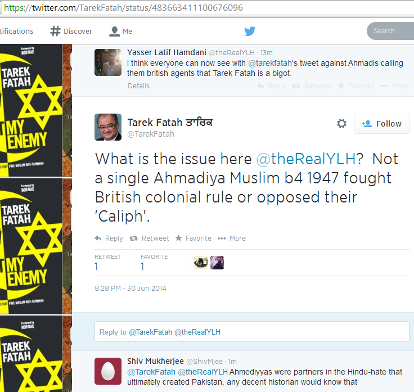Open the gear settings dropdown on tweet
Viewport: 414px width, 392px height.
pos(341,123)
